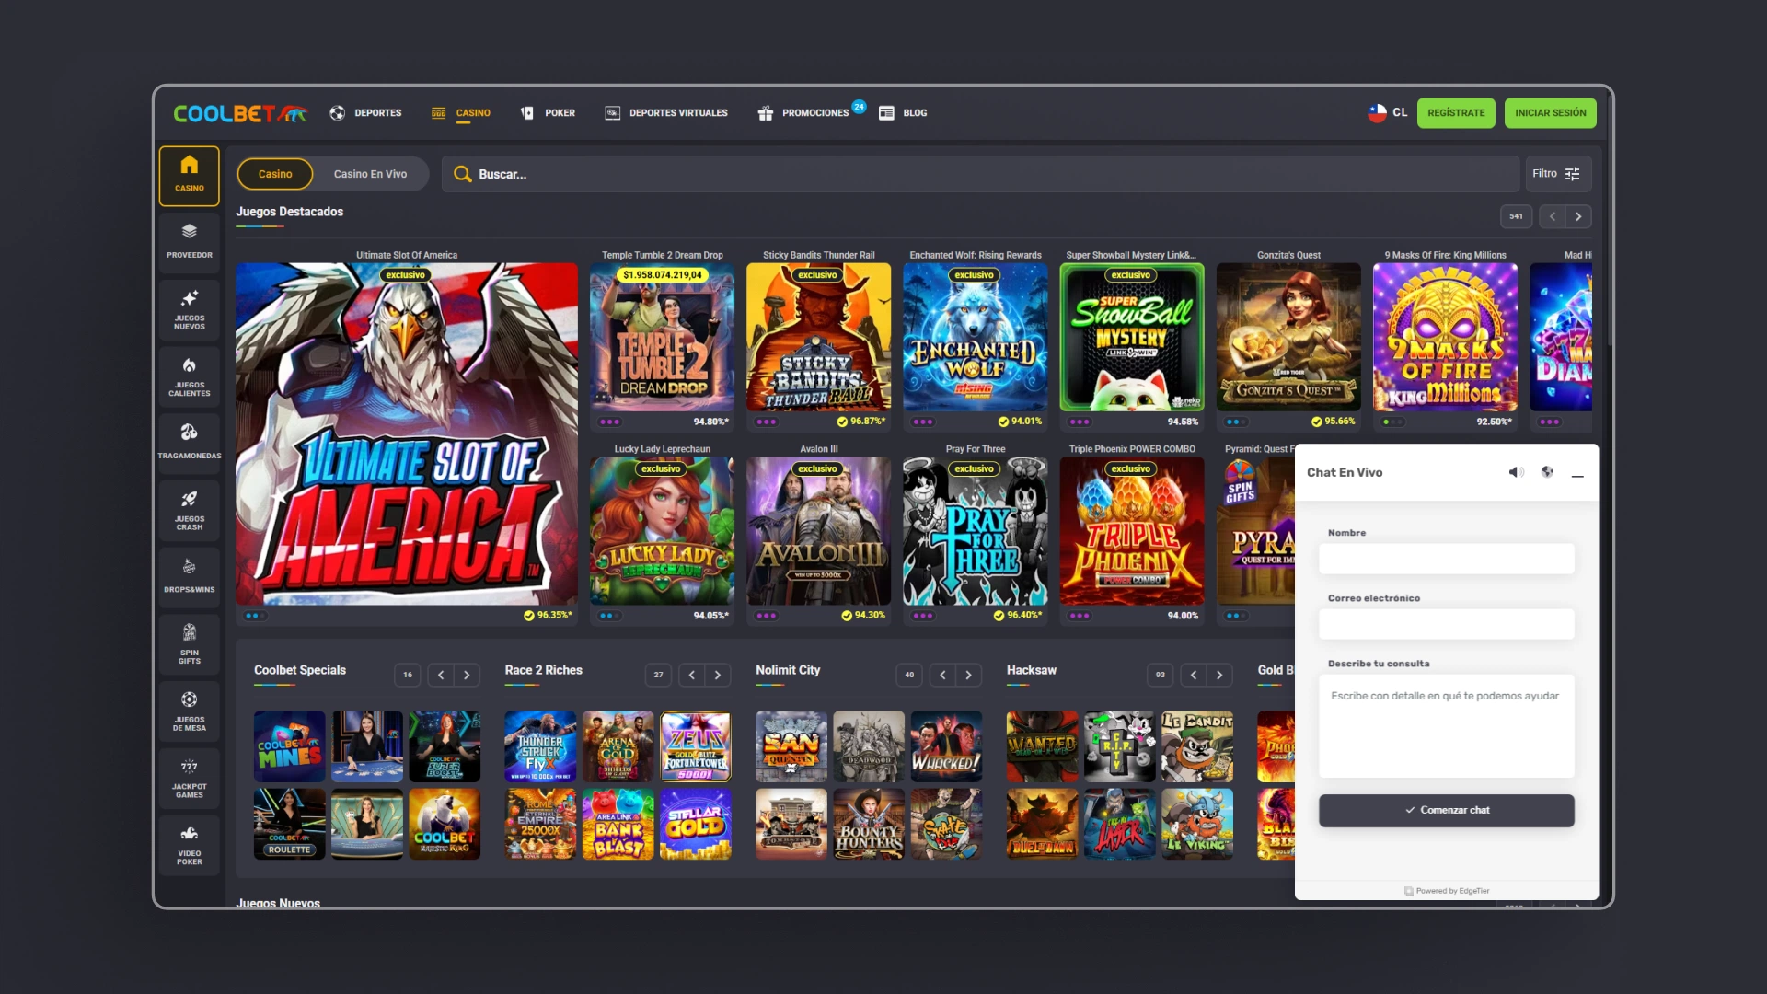
Task: Open the POKER menu item
Action: [x=560, y=113]
